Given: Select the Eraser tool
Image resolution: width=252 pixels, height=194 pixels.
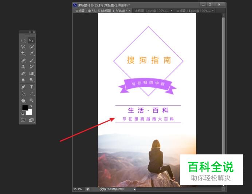Looking at the screenshot, I should point(23,73).
